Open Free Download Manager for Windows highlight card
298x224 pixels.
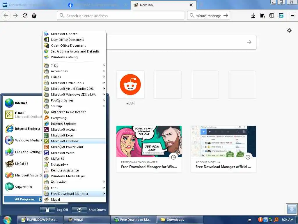point(149,149)
